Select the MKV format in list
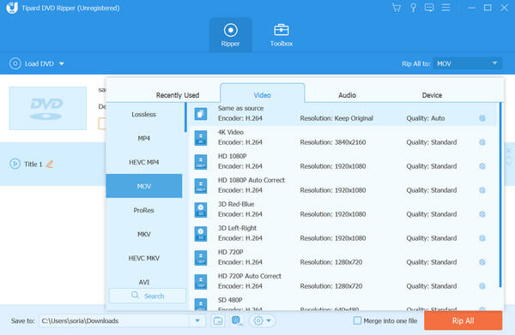The image size is (515, 335). tap(144, 234)
